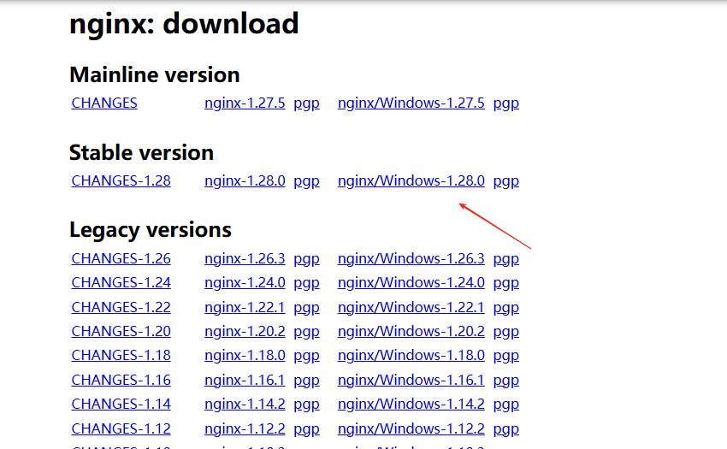This screenshot has width=727, height=449.
Task: Open pgp signature next to nginx-1.27.5
Action: pos(306,103)
